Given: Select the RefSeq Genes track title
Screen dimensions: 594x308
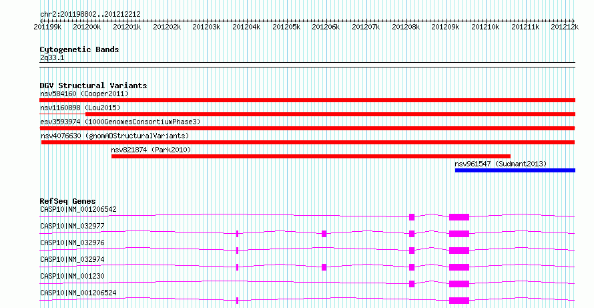Looking at the screenshot, I should 68,201.
